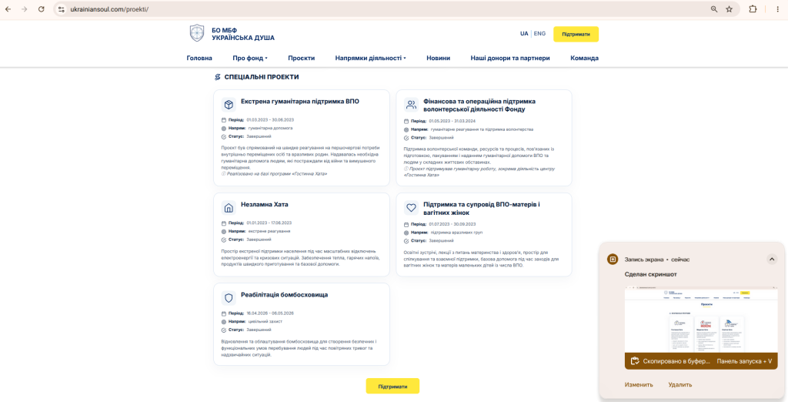Open the Новини menu item
The height and width of the screenshot is (402, 788).
pos(438,58)
